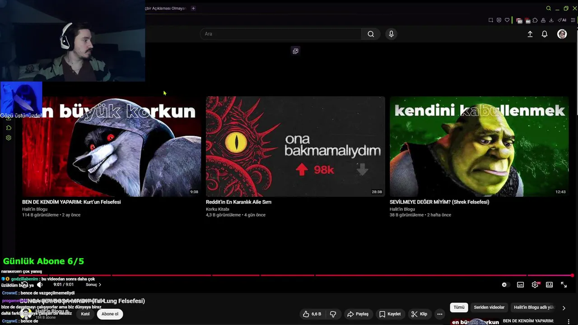The image size is (578, 325).
Task: Click the Katıl membership button
Action: point(85,314)
